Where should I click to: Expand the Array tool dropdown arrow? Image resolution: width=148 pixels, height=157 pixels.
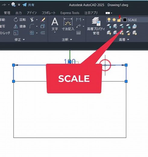[x=37, y=33]
